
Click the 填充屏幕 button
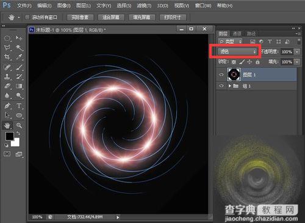[142, 18]
